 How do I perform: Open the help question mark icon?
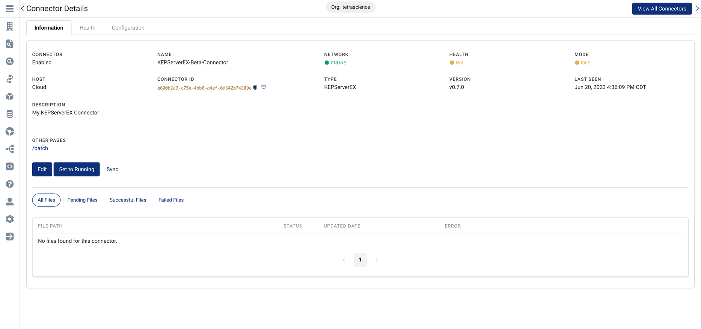pos(10,184)
